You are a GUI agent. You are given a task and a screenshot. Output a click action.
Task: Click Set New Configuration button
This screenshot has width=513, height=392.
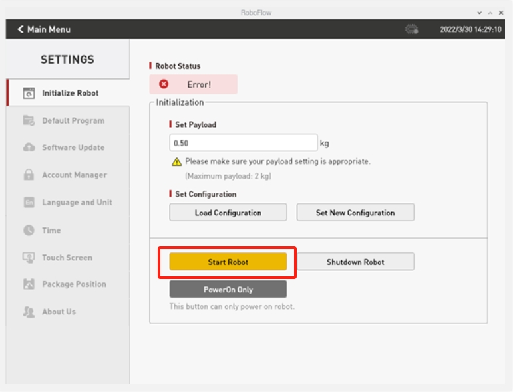[355, 213]
